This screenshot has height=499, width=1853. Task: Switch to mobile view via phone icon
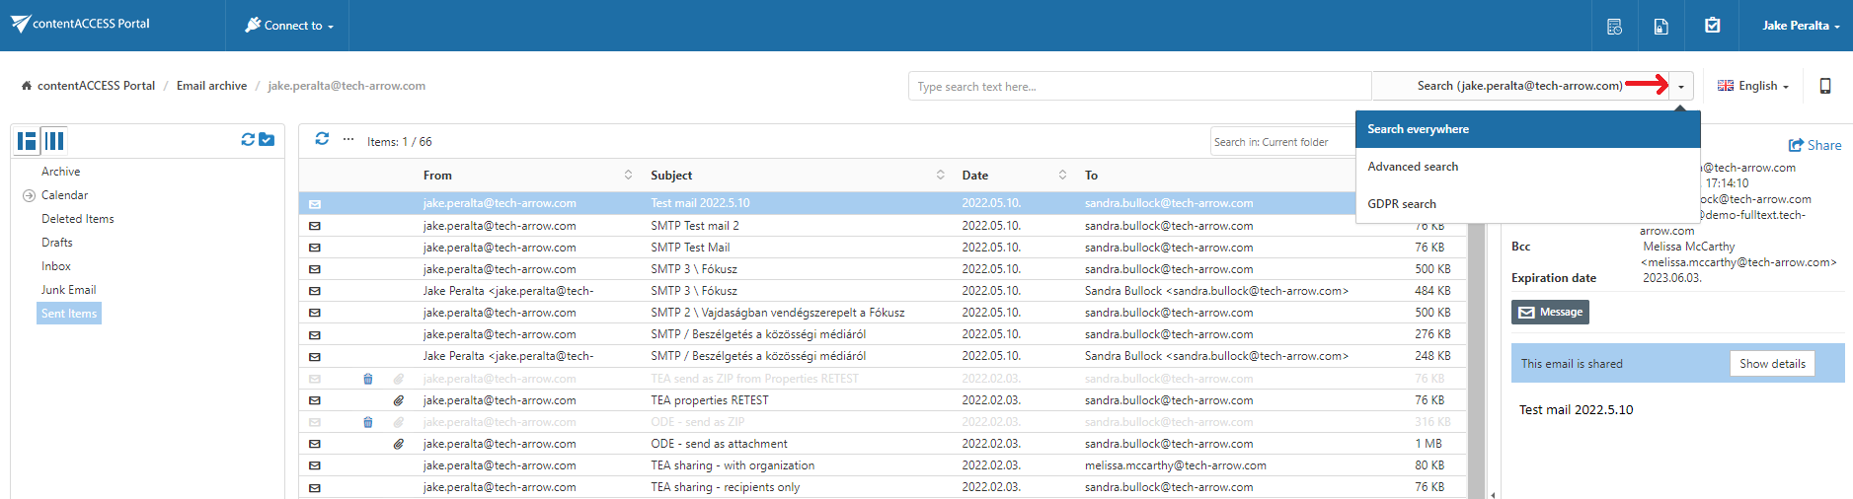coord(1824,86)
